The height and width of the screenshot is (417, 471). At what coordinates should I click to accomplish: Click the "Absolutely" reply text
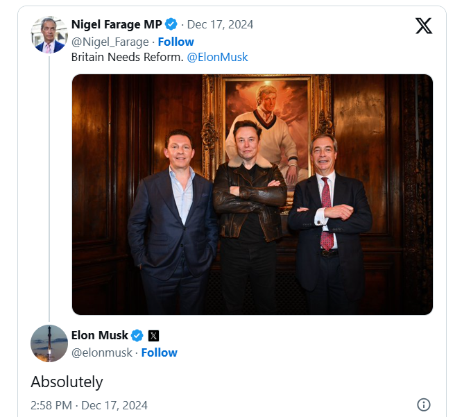[x=67, y=382]
